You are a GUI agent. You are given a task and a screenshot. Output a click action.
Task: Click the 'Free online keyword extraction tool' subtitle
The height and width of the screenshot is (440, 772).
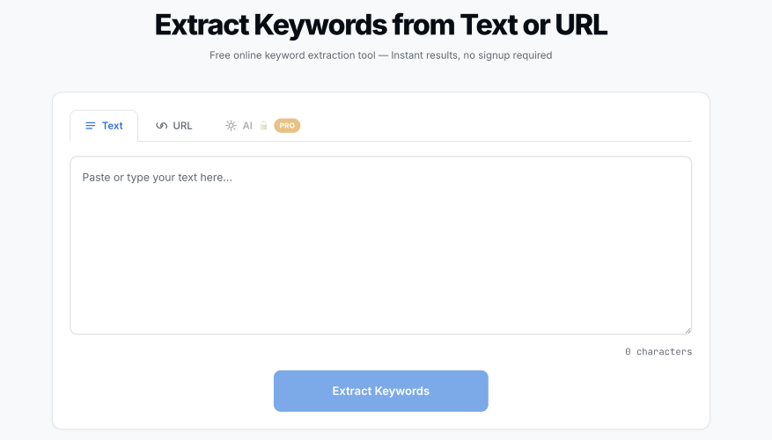click(x=292, y=55)
